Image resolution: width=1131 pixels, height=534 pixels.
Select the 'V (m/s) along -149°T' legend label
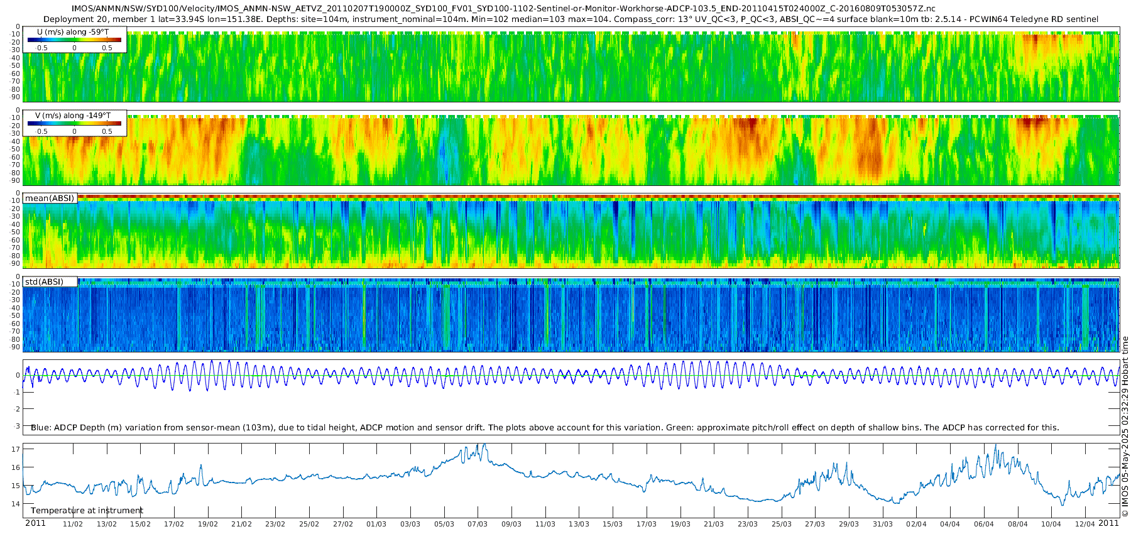(x=73, y=115)
